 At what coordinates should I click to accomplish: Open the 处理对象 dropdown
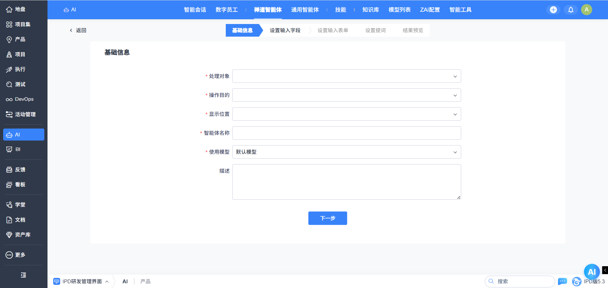tap(346, 76)
